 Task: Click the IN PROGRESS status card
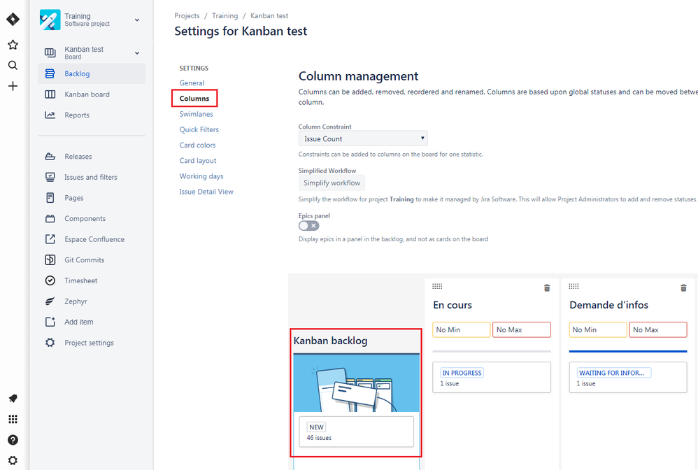pyautogui.click(x=492, y=377)
